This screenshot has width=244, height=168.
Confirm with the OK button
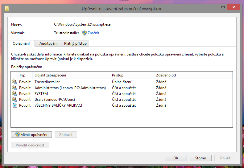click(x=176, y=158)
